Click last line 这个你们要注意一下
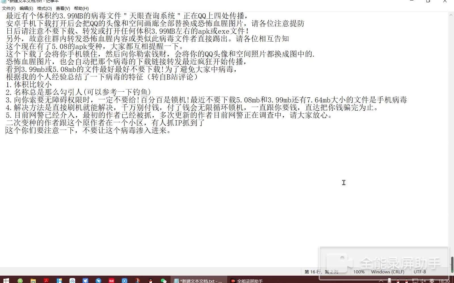Screen dimensions: 454x283 pyautogui.click(x=89, y=130)
